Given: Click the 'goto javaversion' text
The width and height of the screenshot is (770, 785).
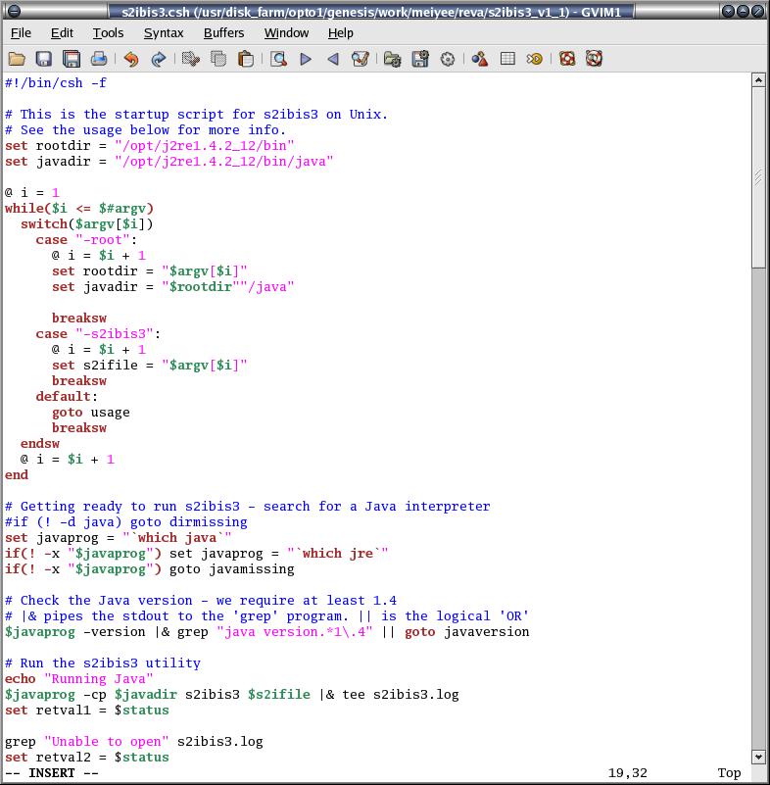Looking at the screenshot, I should [467, 632].
